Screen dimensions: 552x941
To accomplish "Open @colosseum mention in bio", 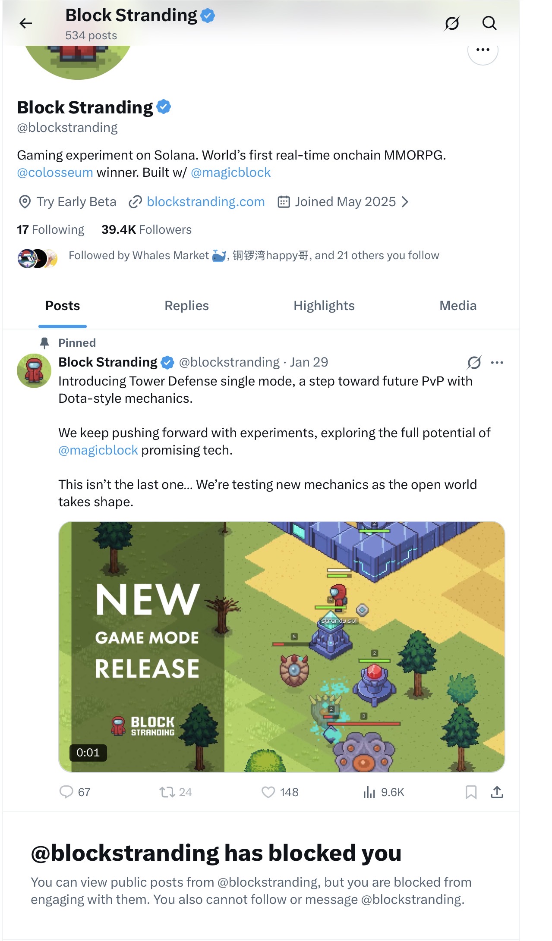I will pyautogui.click(x=55, y=173).
